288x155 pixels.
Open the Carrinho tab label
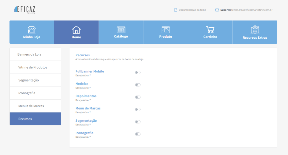[210, 37]
